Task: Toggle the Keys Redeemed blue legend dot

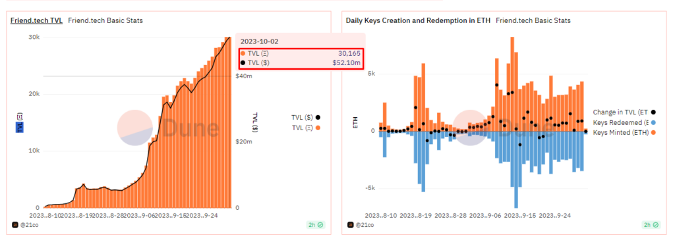Action: coord(653,122)
